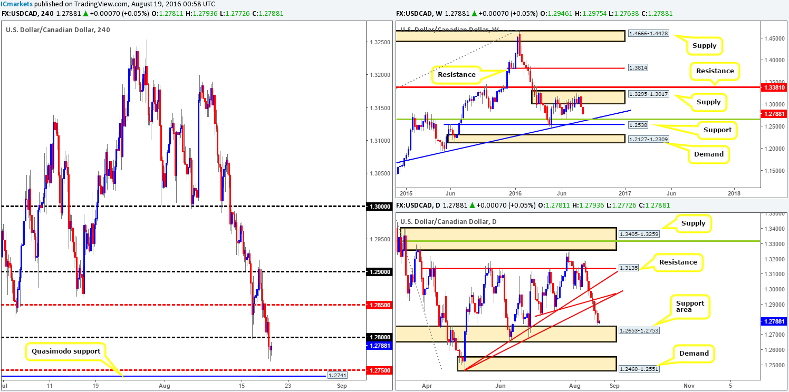
Task: Click Supply callout beside 1.3295-1.3017
Action: pos(708,102)
